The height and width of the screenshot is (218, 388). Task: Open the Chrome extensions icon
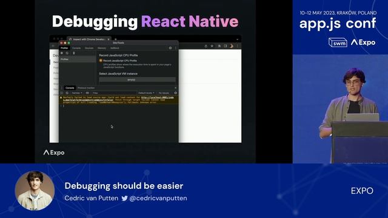pos(219,46)
